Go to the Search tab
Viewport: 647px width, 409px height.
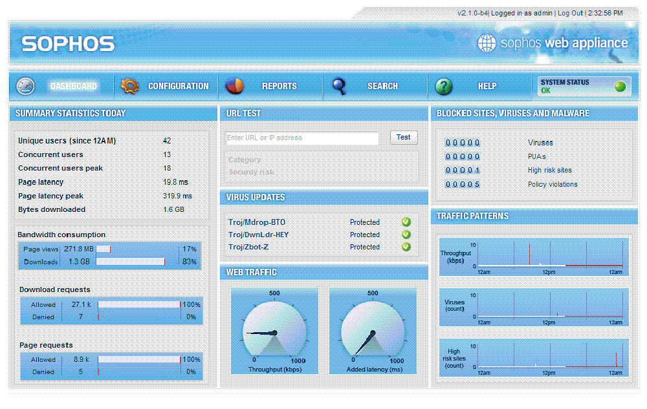(x=375, y=86)
